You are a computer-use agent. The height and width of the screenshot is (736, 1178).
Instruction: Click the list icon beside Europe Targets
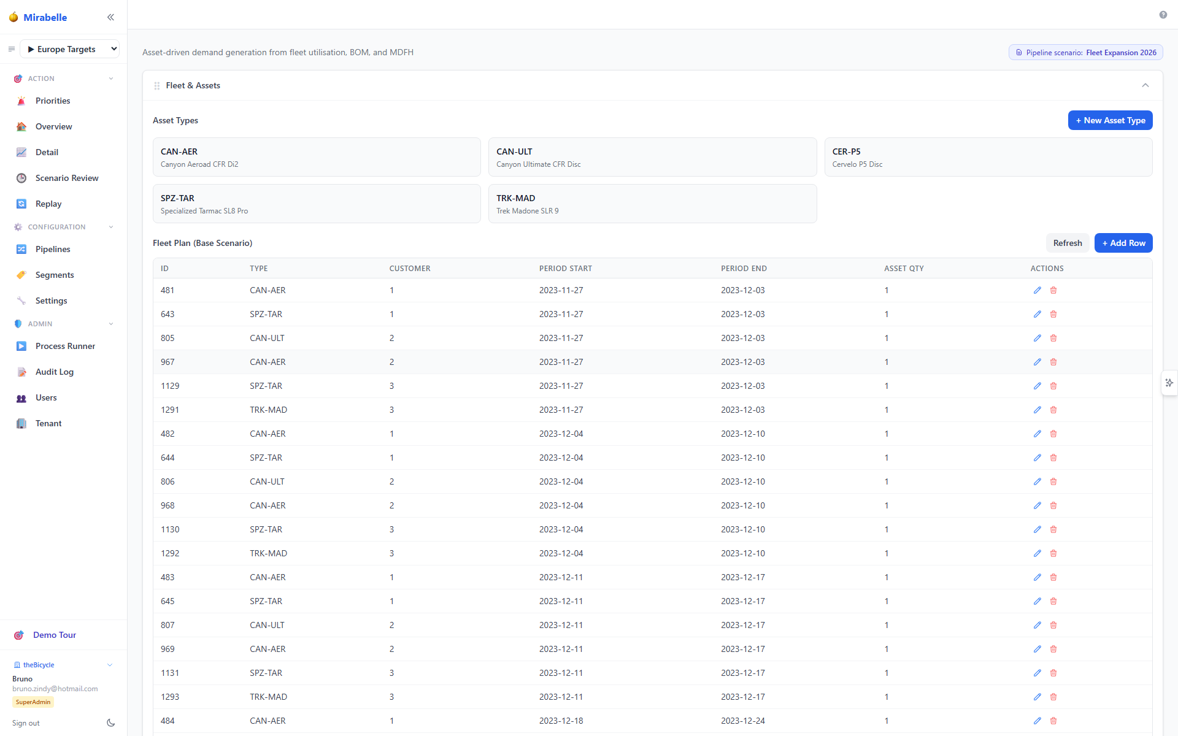click(12, 49)
